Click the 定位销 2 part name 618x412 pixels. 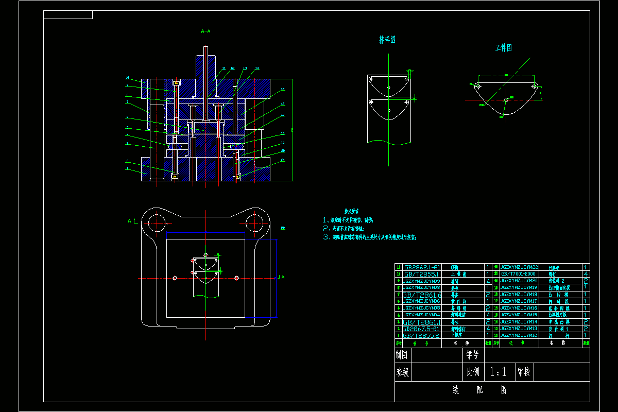coord(557,281)
